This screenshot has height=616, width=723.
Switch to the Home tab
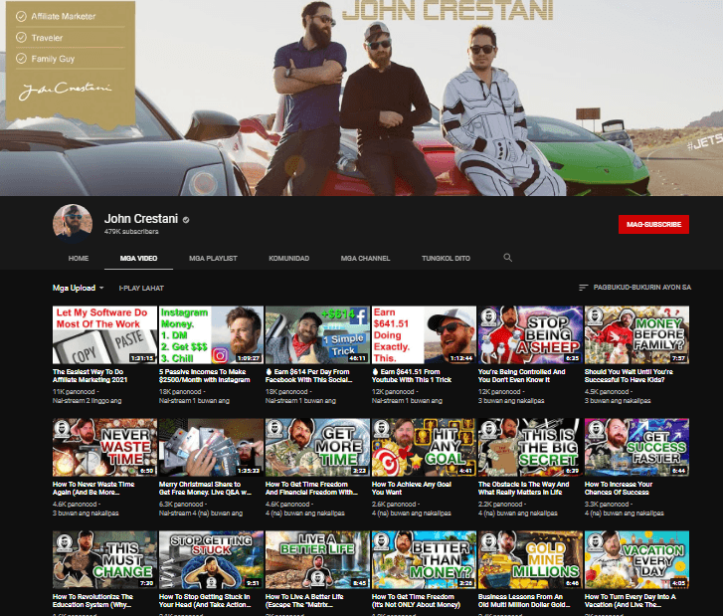pyautogui.click(x=79, y=259)
